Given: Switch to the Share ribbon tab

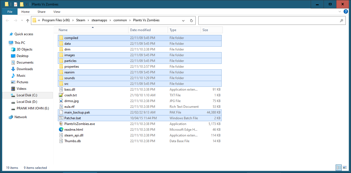Looking at the screenshot, I should click(x=42, y=12).
